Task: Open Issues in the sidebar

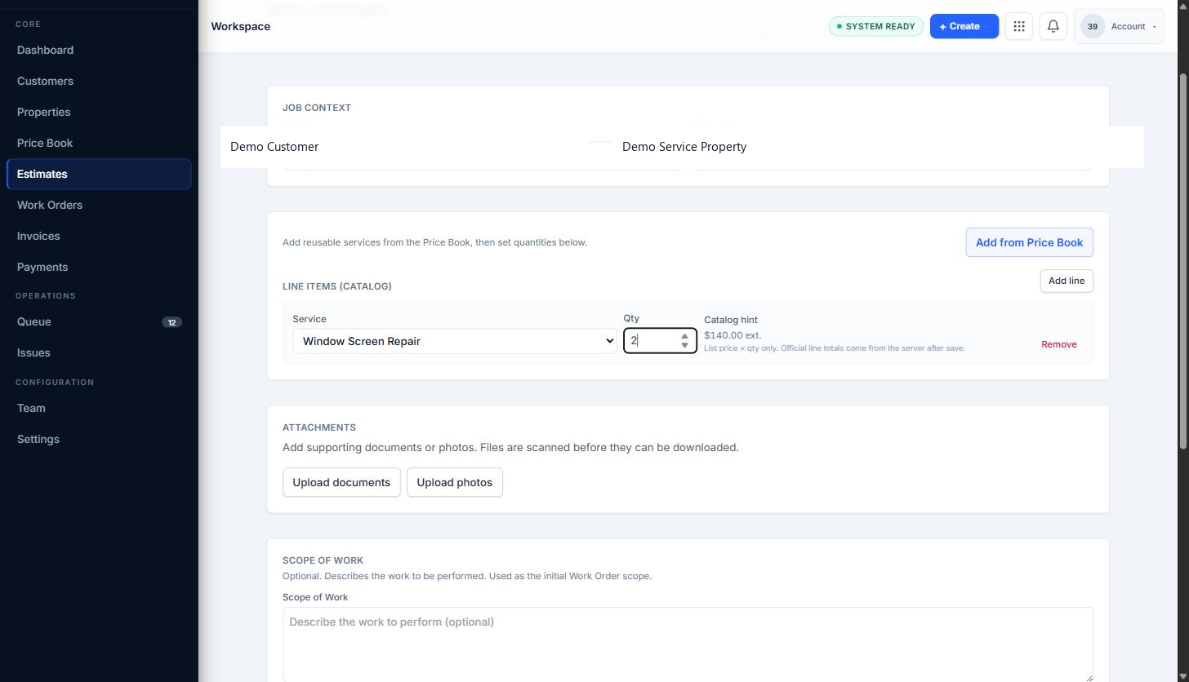Action: point(99,352)
